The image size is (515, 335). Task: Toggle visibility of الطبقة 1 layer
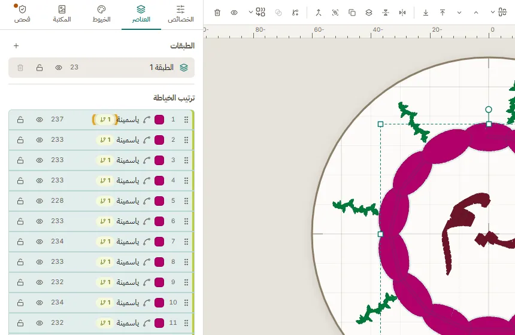[x=59, y=68]
